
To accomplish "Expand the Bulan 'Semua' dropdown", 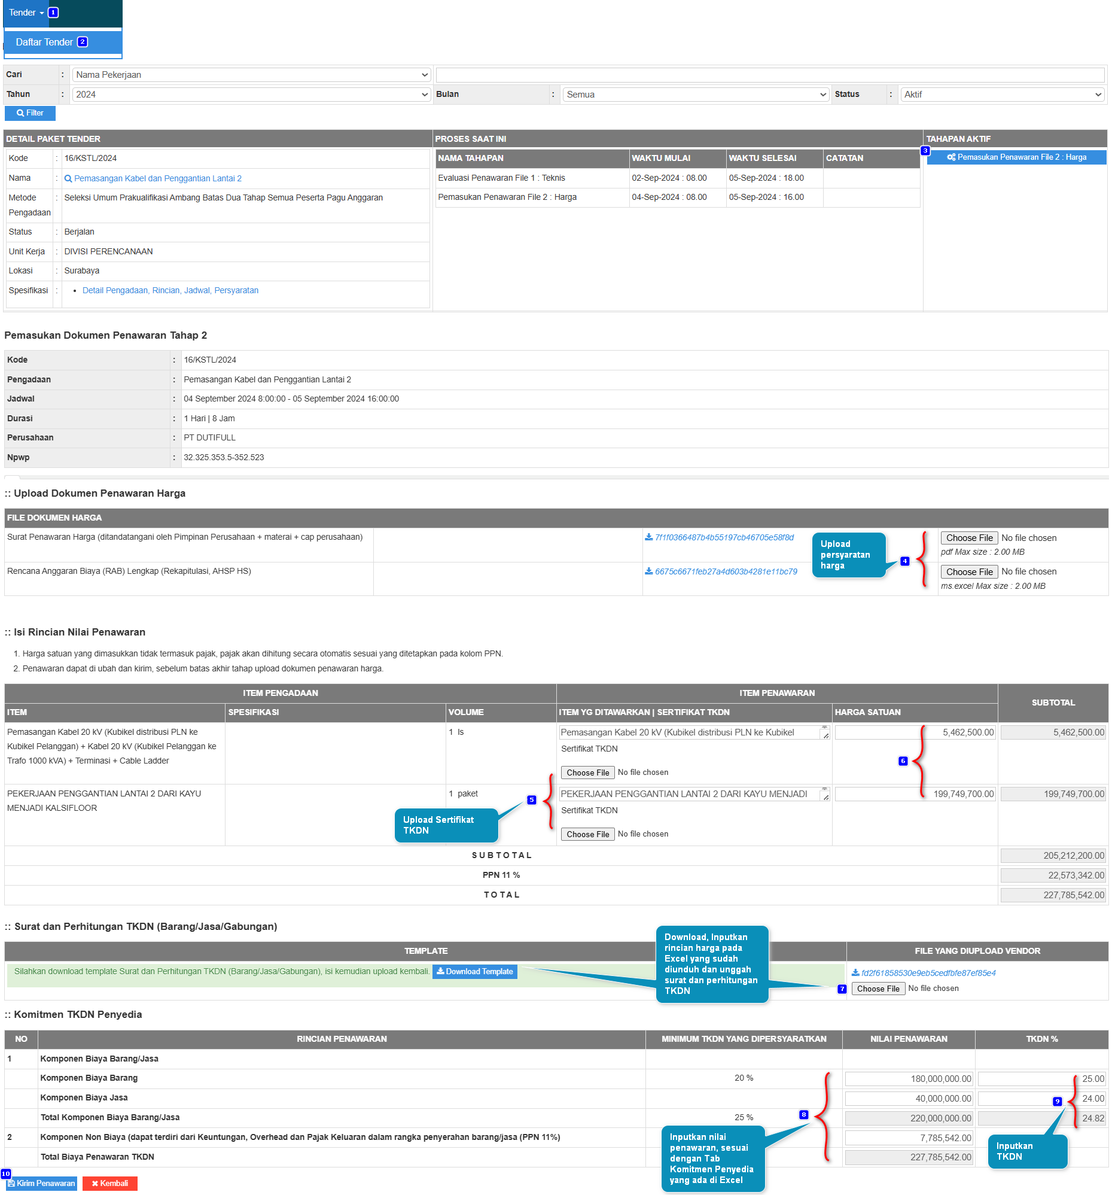I will [x=696, y=95].
